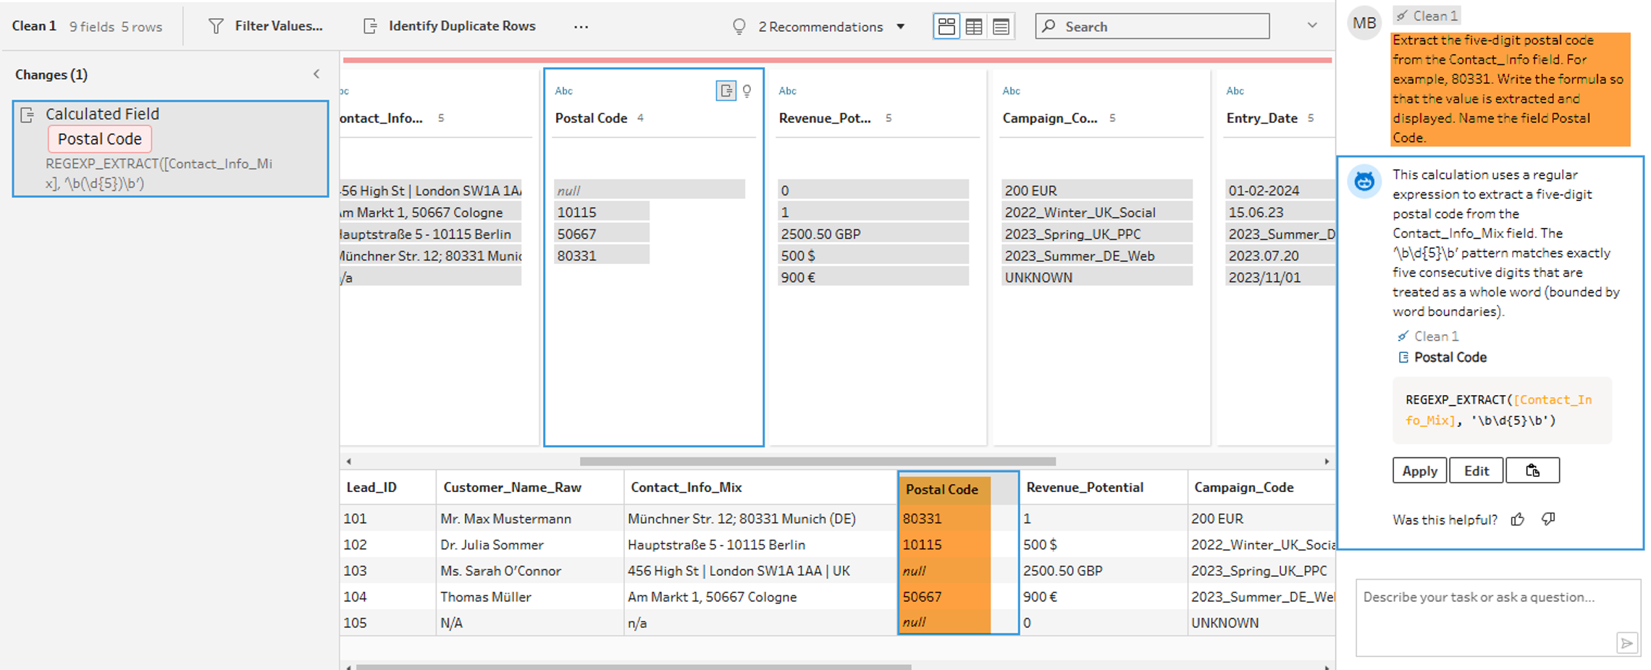Switch to the profile pane and grid view
Image resolution: width=1651 pixels, height=670 pixels.
(946, 27)
